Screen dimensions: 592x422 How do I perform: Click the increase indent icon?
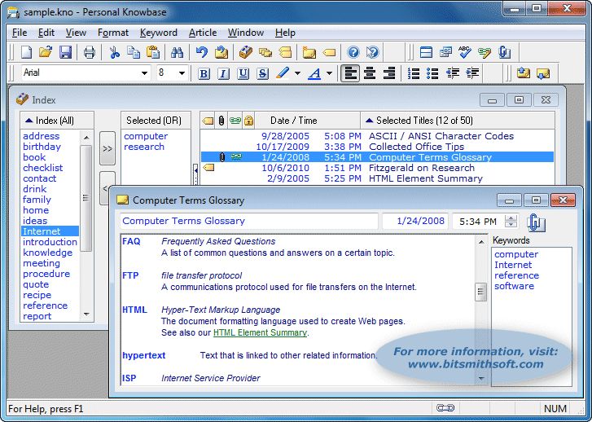(x=472, y=73)
